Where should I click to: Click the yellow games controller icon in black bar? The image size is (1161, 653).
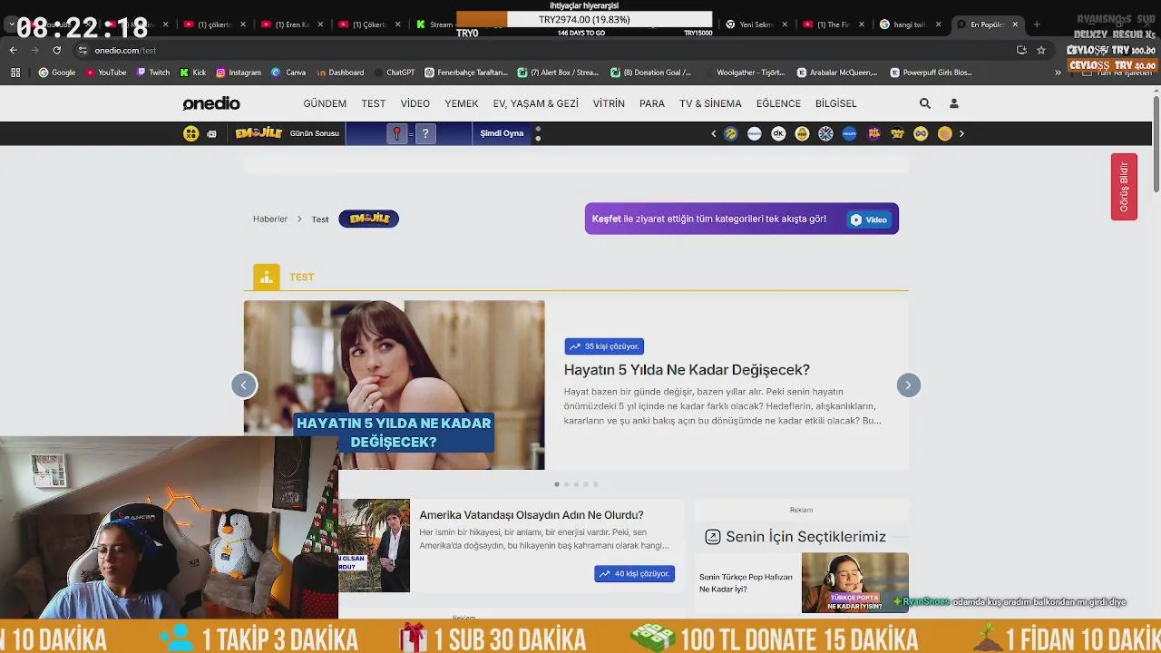point(190,133)
